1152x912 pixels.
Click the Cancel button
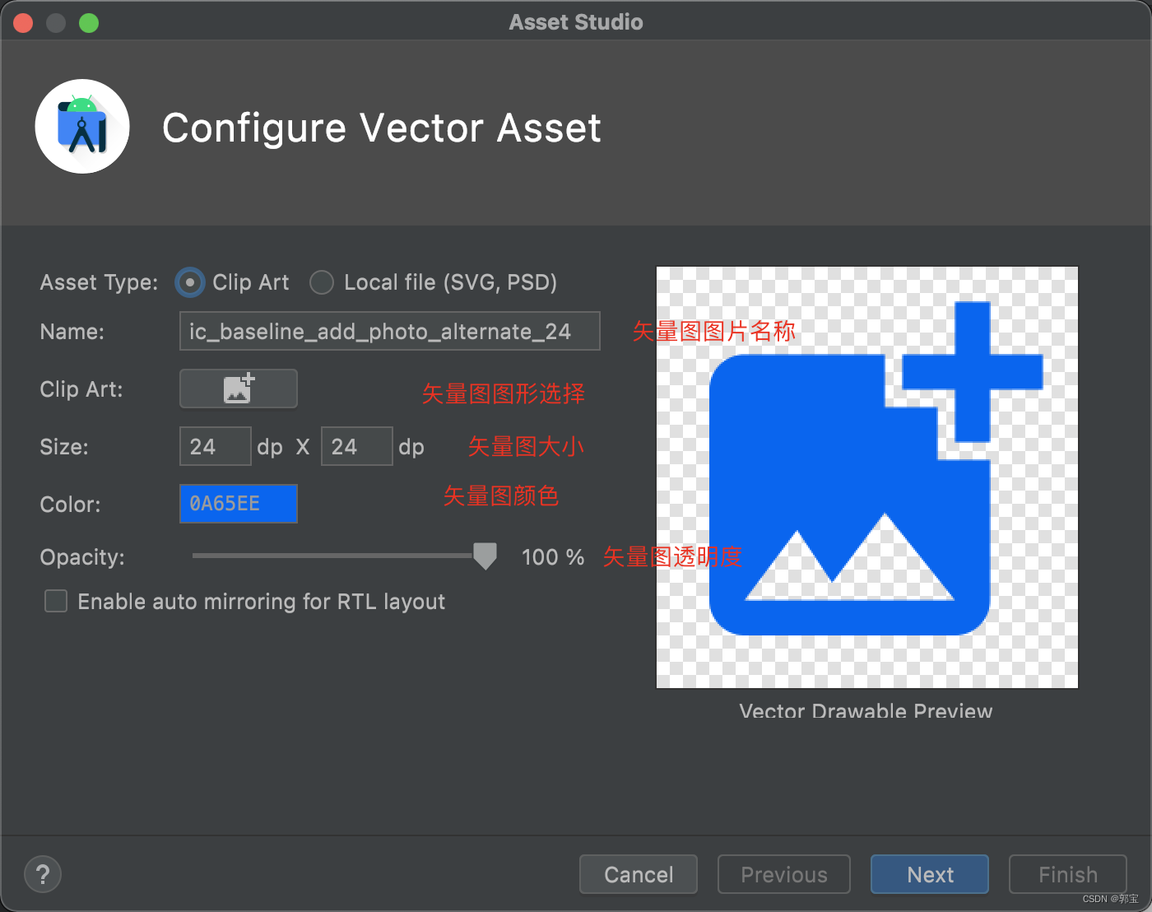[639, 874]
